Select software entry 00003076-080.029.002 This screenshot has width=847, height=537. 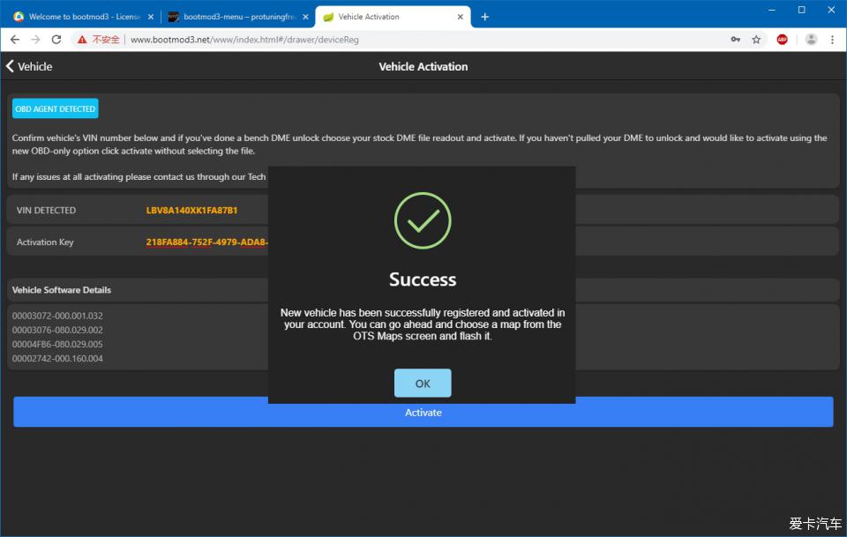click(57, 330)
